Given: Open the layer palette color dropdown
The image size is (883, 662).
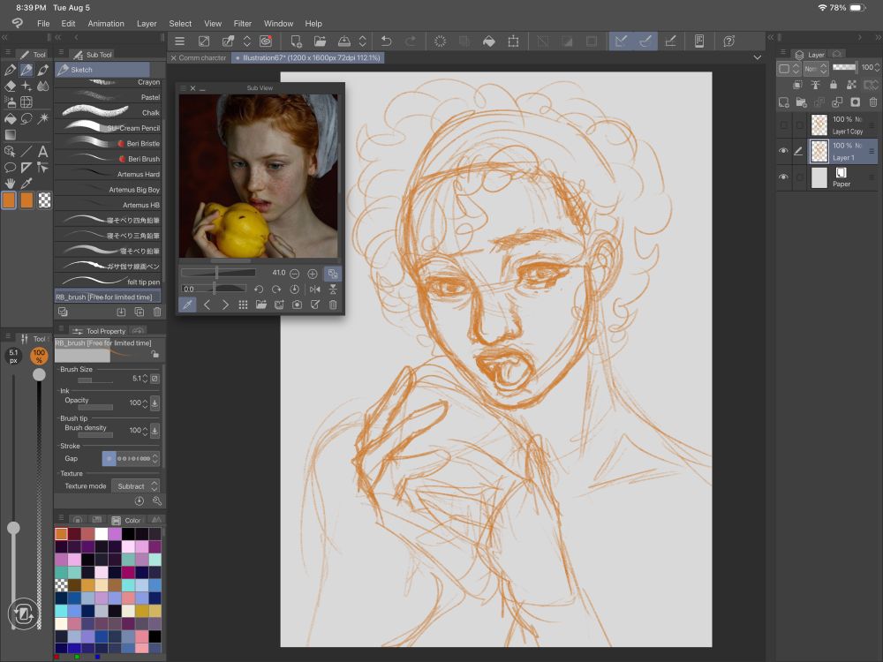Looking at the screenshot, I should point(789,69).
